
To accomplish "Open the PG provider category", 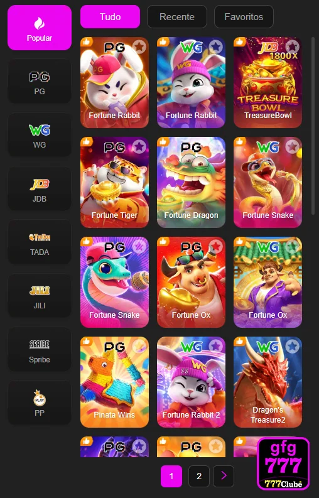I will 40,81.
